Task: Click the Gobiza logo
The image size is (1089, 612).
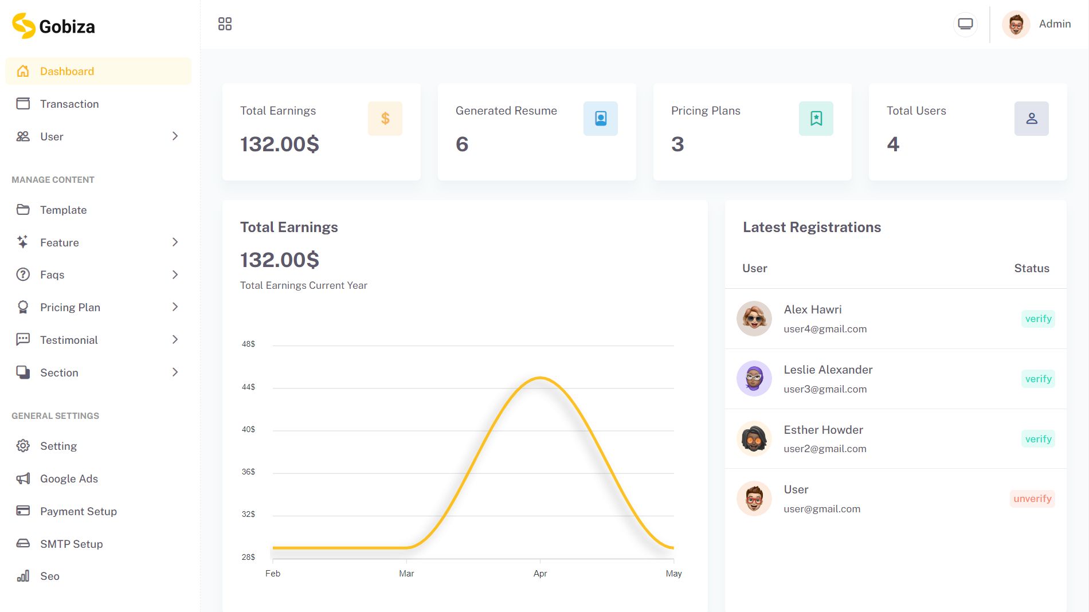Action: coord(53,26)
